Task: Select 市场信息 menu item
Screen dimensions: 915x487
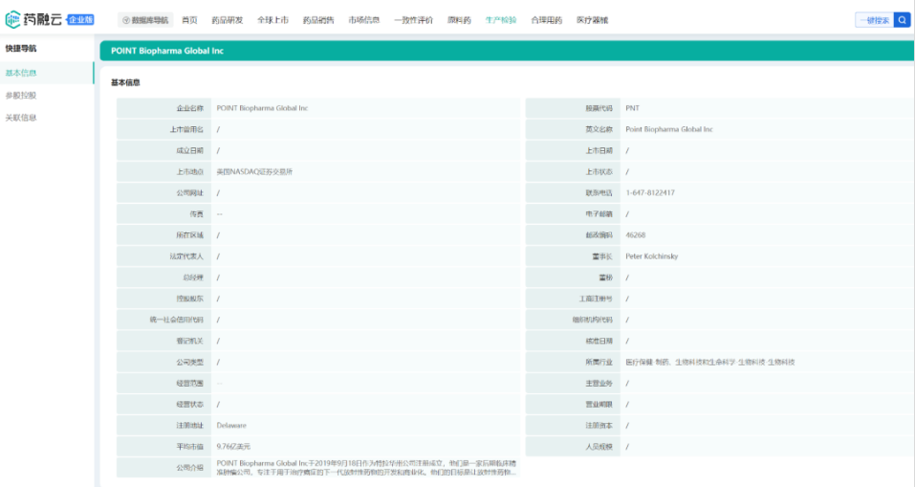Action: click(363, 20)
